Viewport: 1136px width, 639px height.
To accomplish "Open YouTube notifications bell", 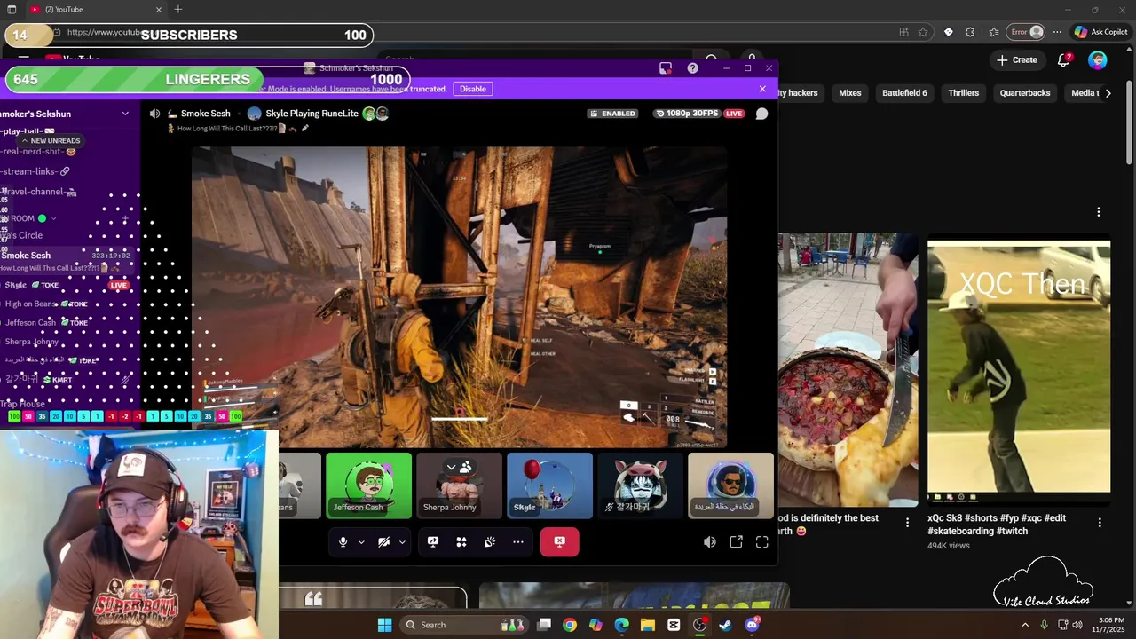I will click(1063, 60).
